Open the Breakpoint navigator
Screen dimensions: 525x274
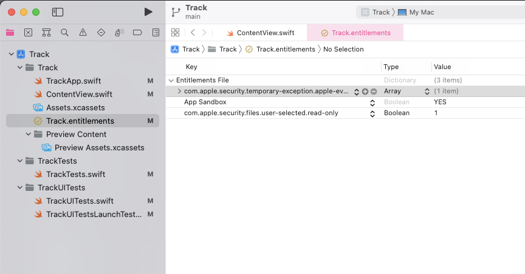tap(137, 32)
